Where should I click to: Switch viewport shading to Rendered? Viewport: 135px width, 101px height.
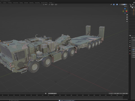126,4
